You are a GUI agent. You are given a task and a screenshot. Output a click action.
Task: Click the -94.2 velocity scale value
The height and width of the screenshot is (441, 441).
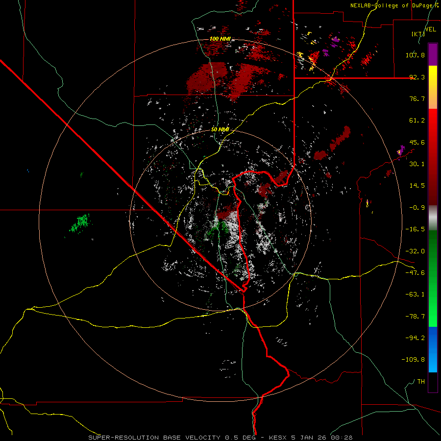[415, 338]
